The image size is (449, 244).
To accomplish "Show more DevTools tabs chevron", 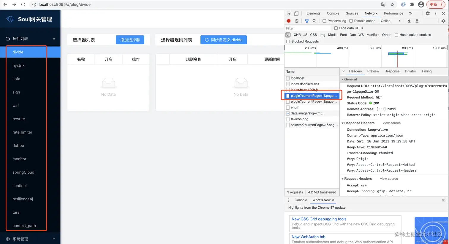I will click(410, 13).
